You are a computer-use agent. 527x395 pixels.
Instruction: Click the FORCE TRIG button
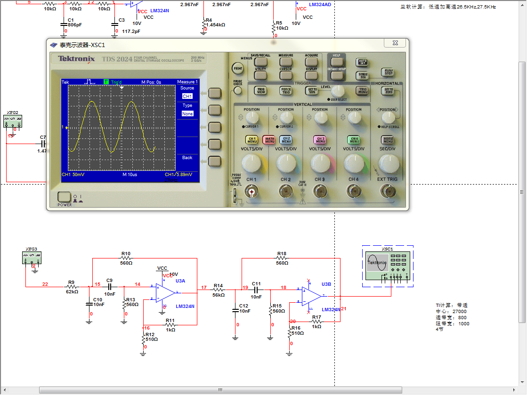286,90
